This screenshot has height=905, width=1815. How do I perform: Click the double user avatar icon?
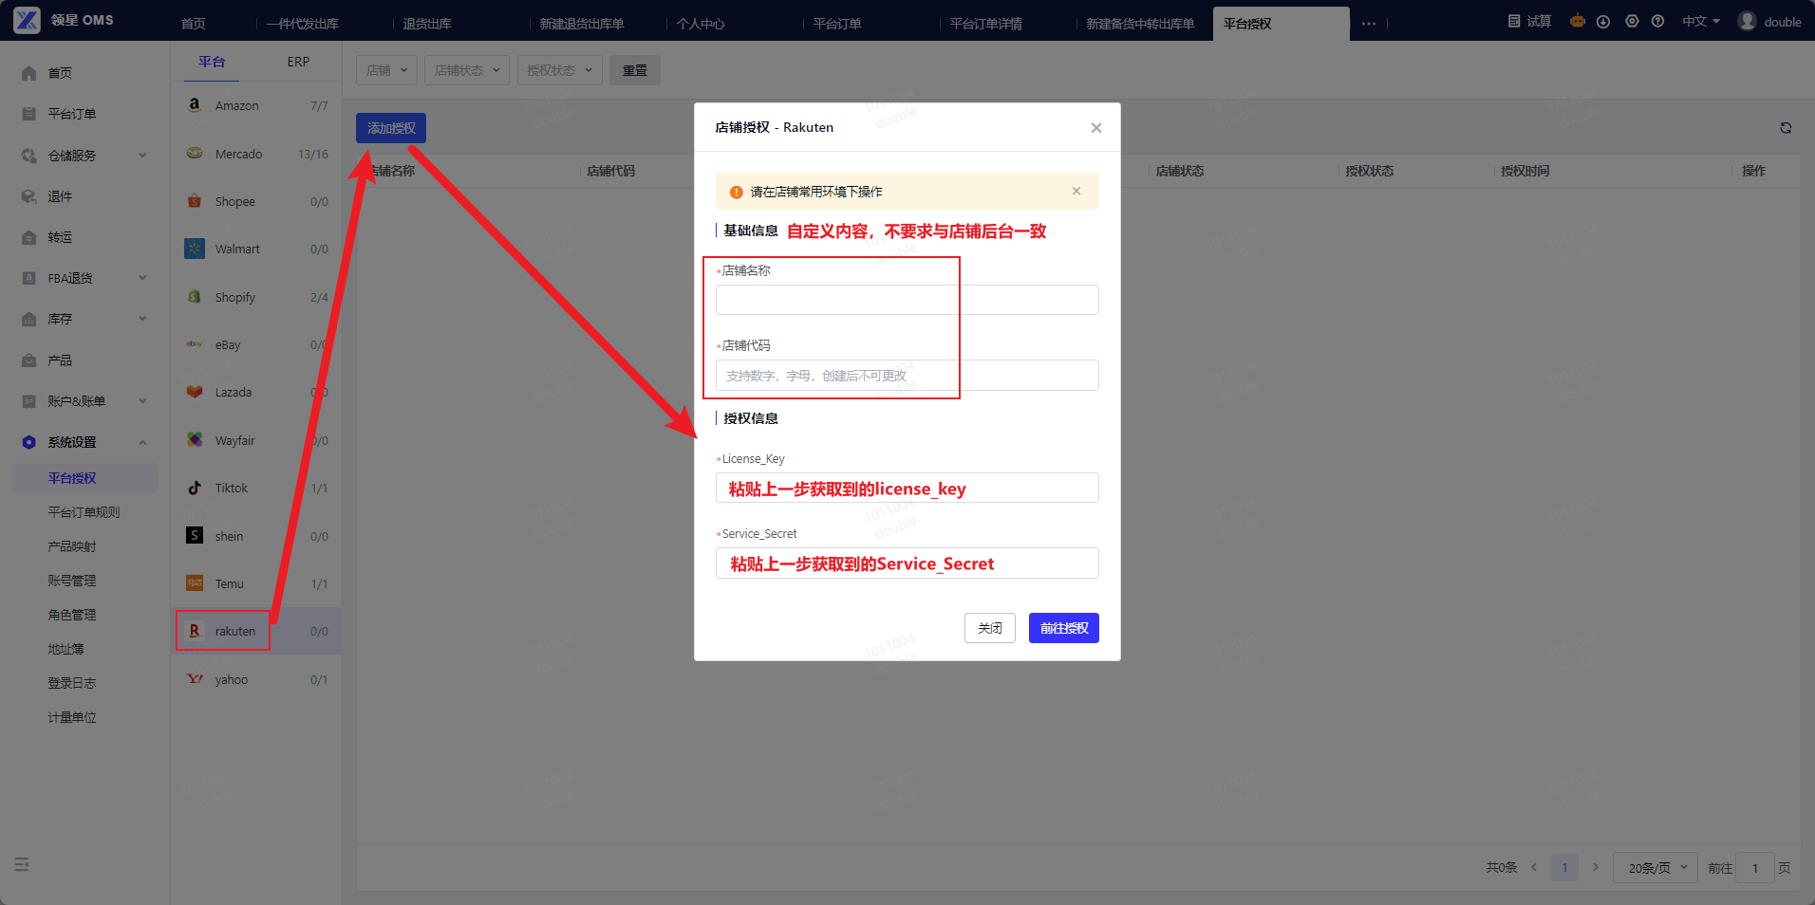pos(1747,21)
